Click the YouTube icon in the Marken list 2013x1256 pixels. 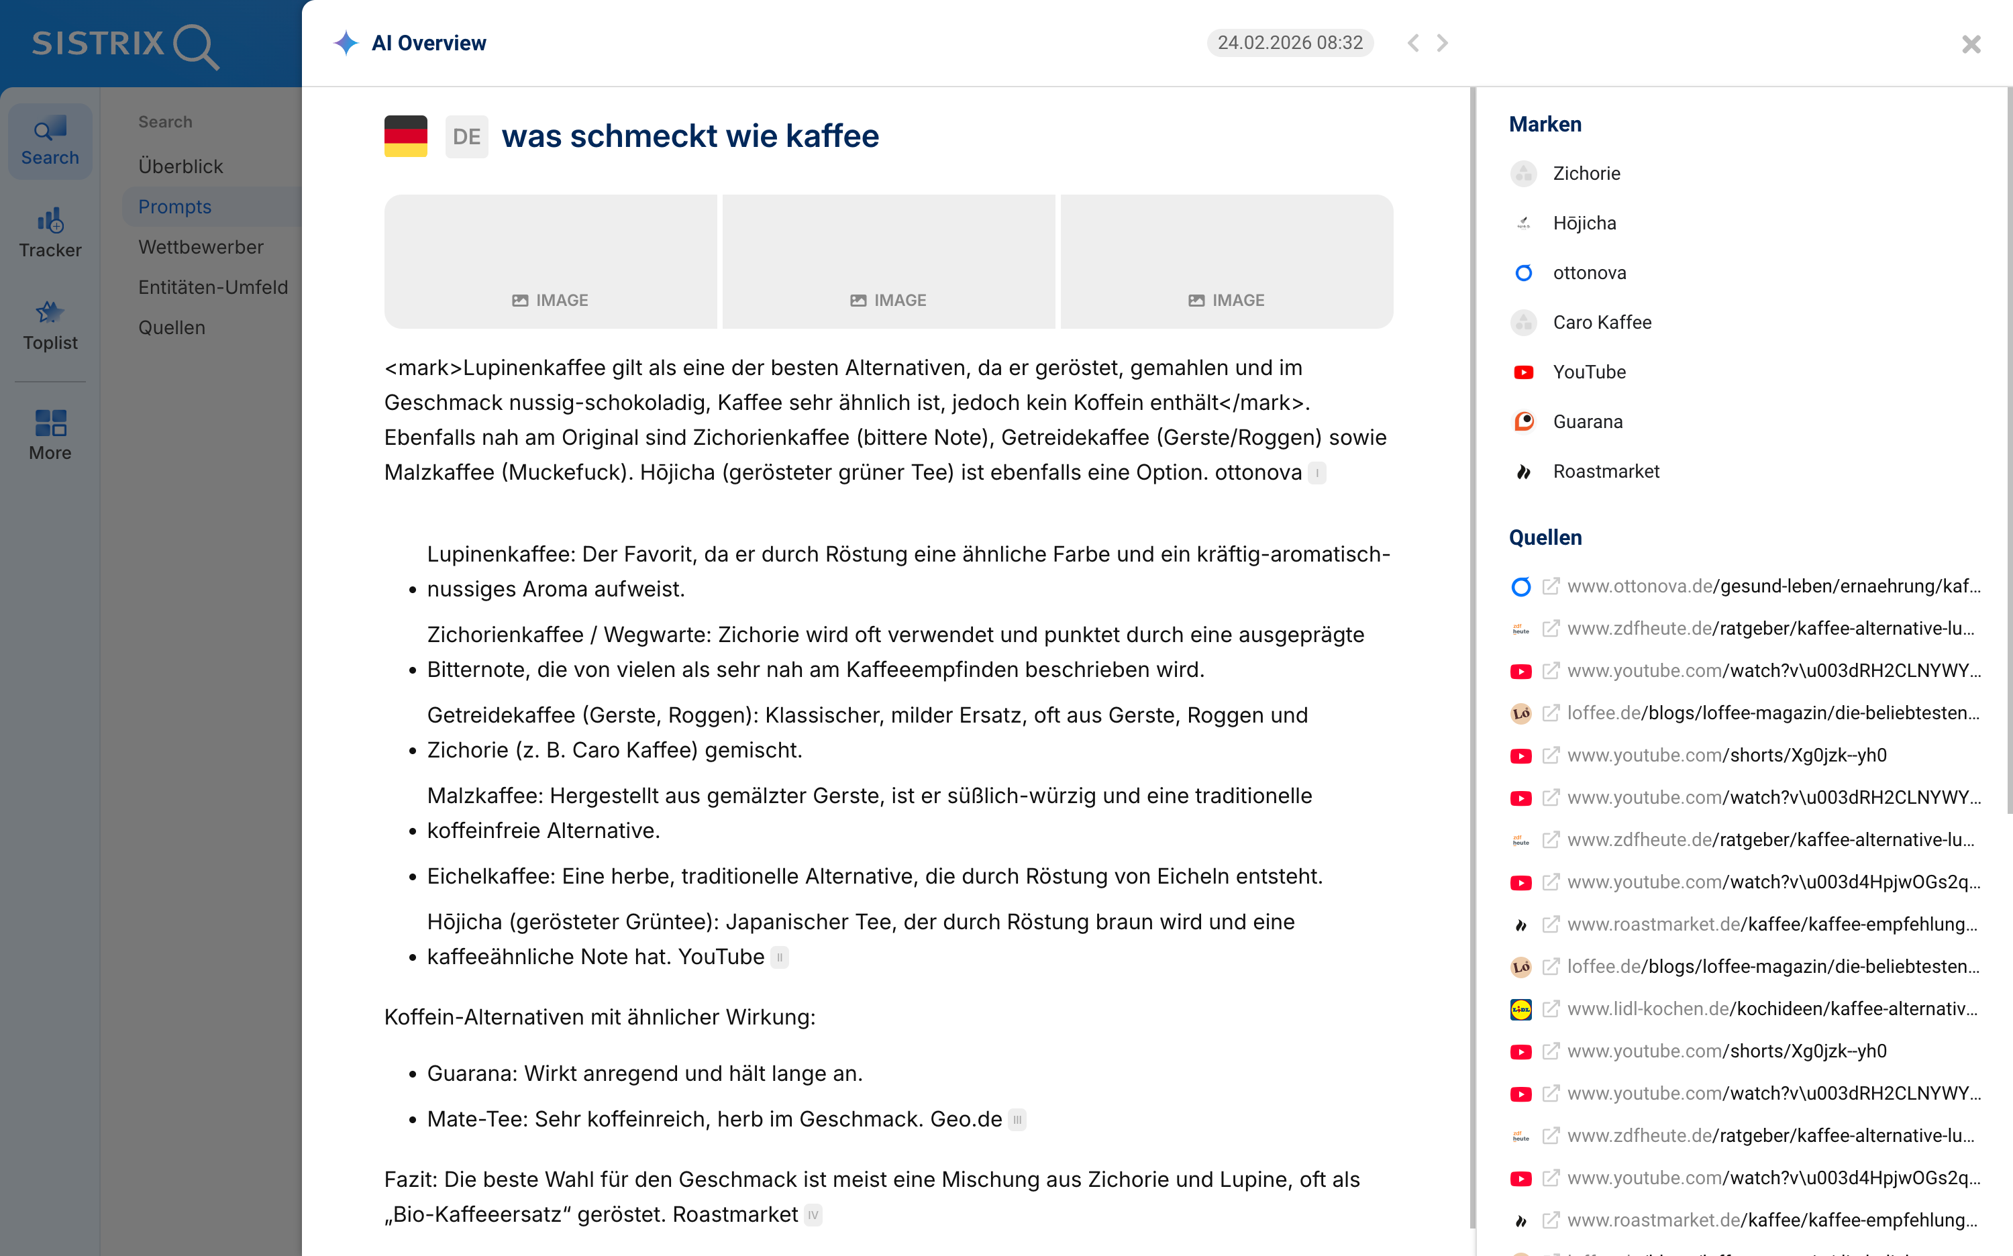point(1523,372)
